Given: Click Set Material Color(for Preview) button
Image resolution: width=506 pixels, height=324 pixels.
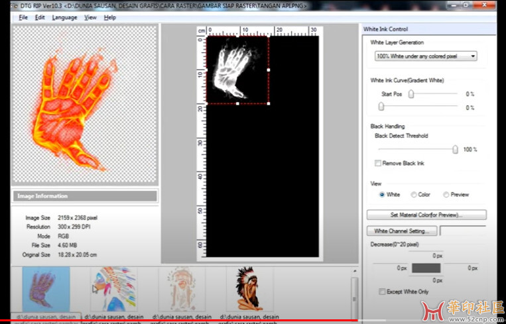Looking at the screenshot, I should pos(426,215).
